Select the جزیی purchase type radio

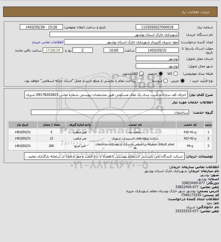(x=183, y=81)
